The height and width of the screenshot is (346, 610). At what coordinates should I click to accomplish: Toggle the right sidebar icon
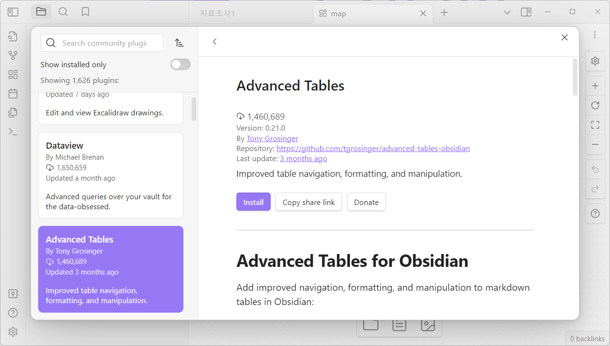point(526,12)
